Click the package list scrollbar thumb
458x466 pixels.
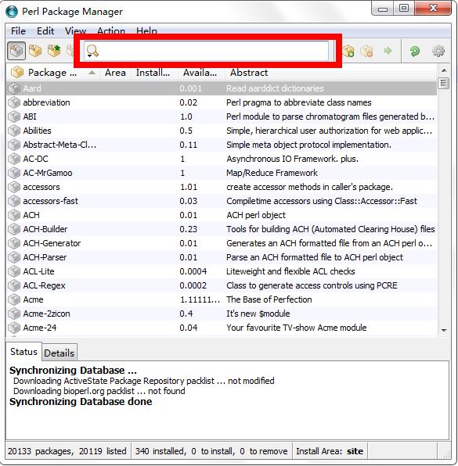tap(444, 83)
